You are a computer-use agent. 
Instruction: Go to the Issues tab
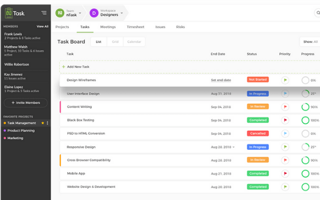pyautogui.click(x=161, y=27)
